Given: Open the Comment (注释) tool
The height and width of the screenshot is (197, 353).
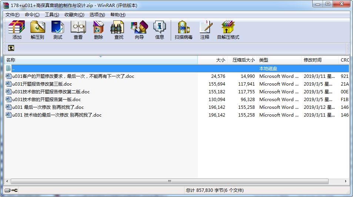Looking at the screenshot, I should coord(205,30).
